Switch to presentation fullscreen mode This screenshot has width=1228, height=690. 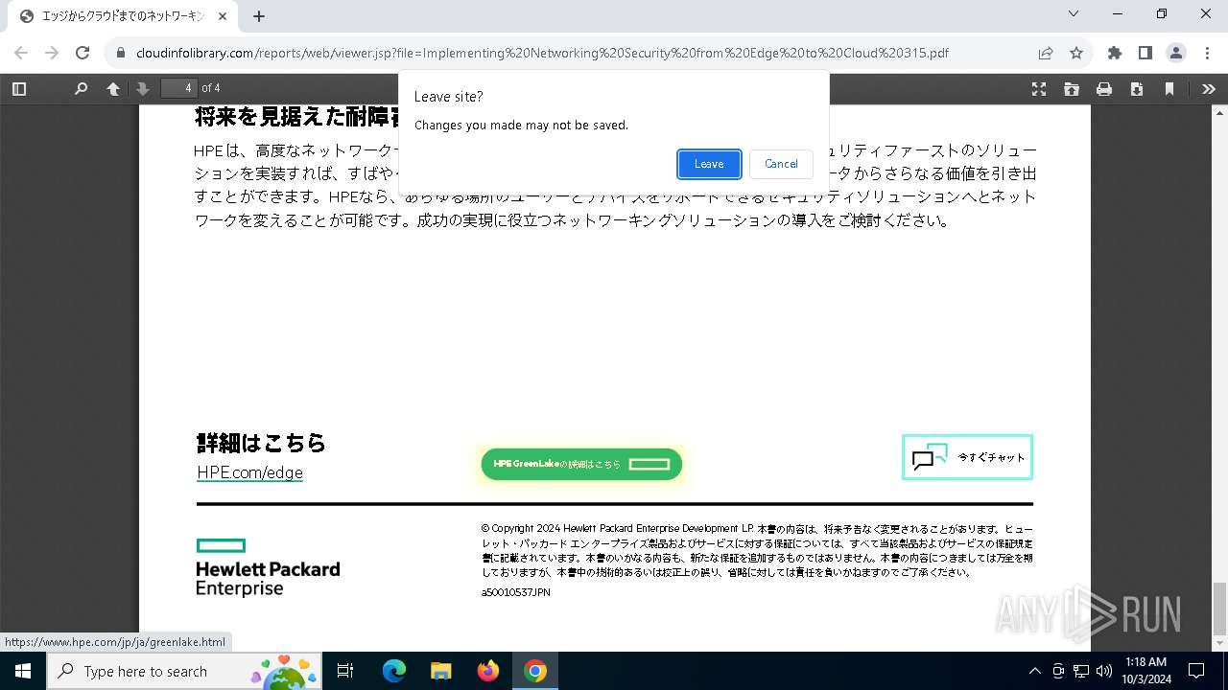point(1039,88)
